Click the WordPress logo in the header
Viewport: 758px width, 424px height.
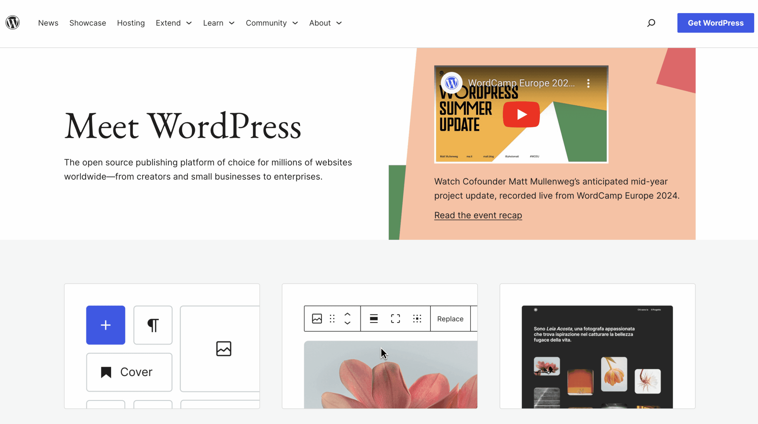coord(12,23)
